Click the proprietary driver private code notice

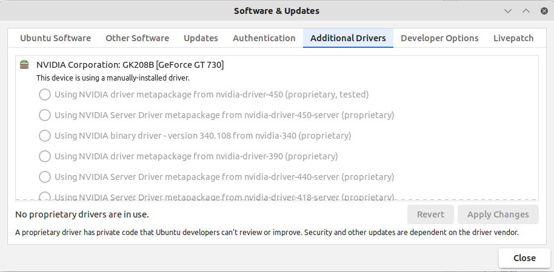267,233
